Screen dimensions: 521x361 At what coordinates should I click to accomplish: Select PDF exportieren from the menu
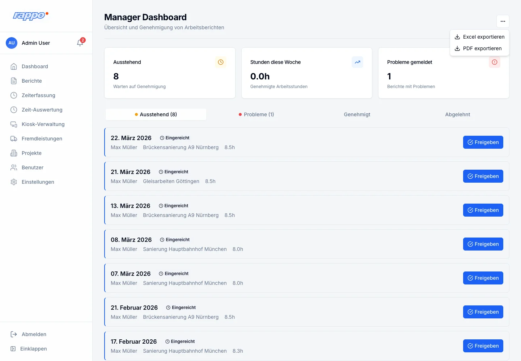[479, 48]
